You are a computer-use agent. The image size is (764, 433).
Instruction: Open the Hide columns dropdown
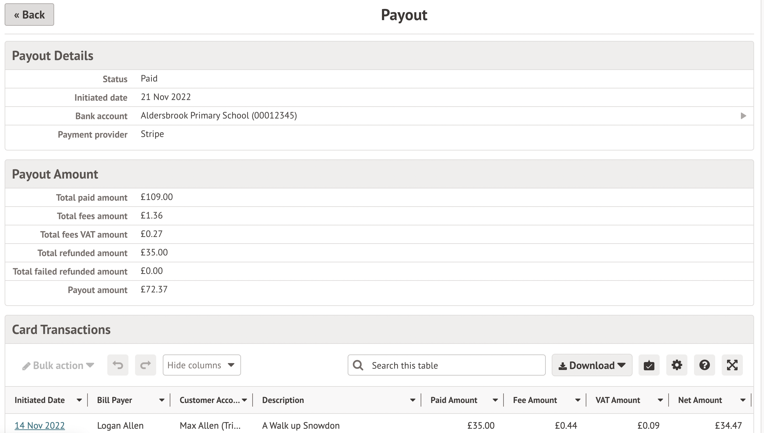click(201, 365)
